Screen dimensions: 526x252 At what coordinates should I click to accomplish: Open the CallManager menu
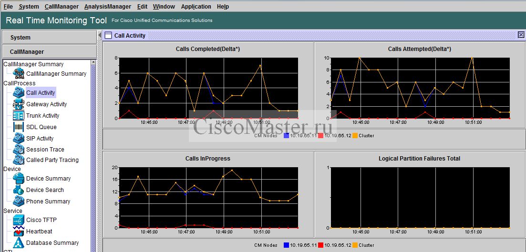(62, 6)
